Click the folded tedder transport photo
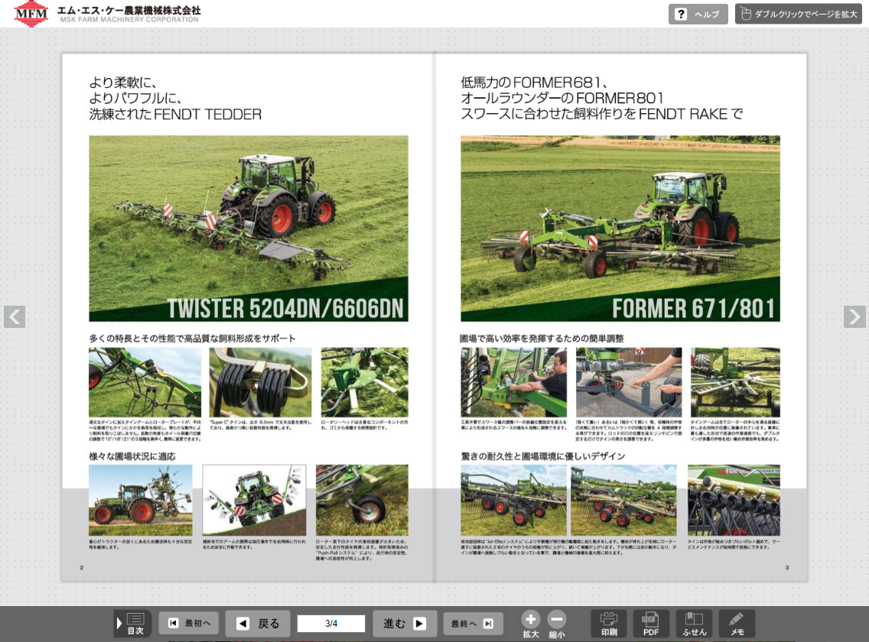The image size is (869, 642). point(141,500)
